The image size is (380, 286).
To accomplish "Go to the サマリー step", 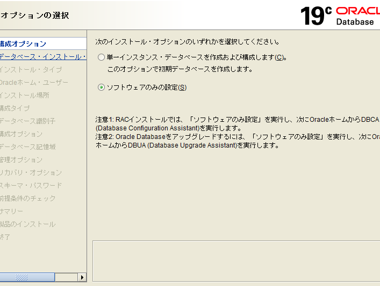I will (x=12, y=211).
